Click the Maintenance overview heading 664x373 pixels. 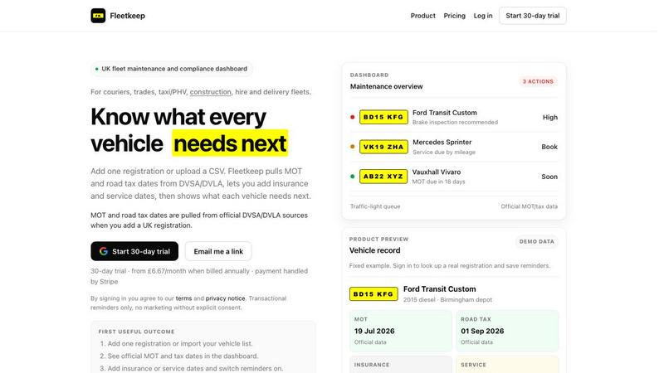(x=386, y=86)
